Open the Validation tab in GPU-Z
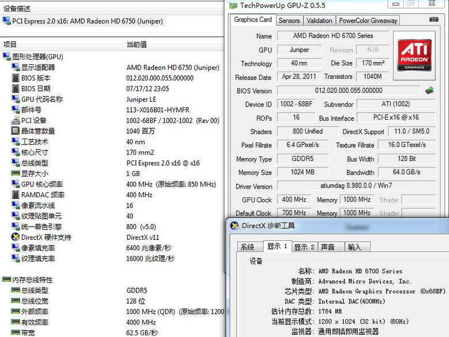Viewport: 449px width, 337px height. tap(319, 21)
